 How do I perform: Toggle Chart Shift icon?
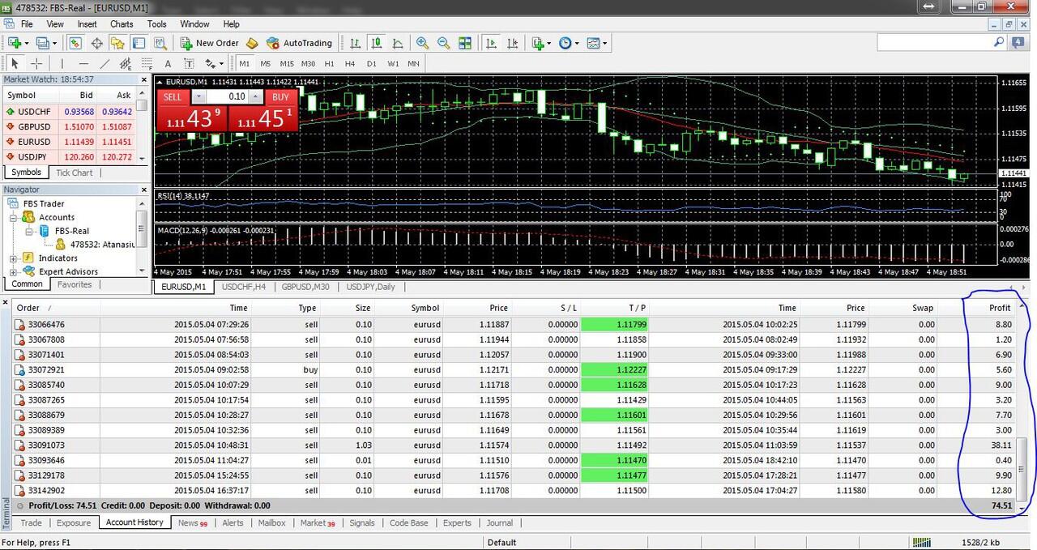pos(511,43)
